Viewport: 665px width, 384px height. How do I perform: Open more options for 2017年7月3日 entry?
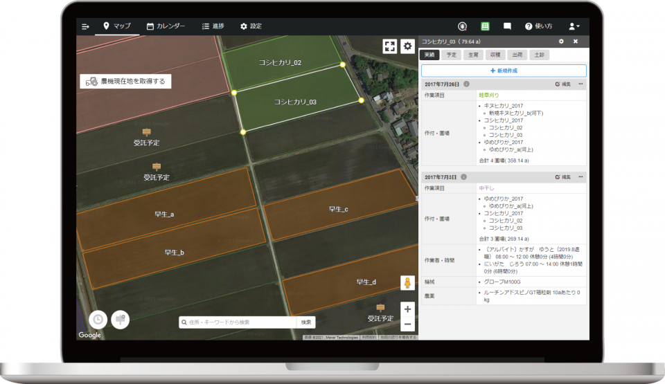point(580,178)
